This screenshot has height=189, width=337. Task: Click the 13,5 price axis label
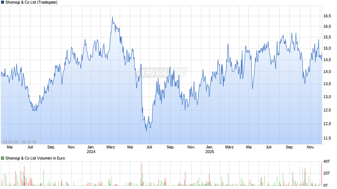327,84
